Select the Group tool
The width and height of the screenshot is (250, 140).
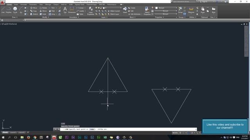click(x=180, y=10)
